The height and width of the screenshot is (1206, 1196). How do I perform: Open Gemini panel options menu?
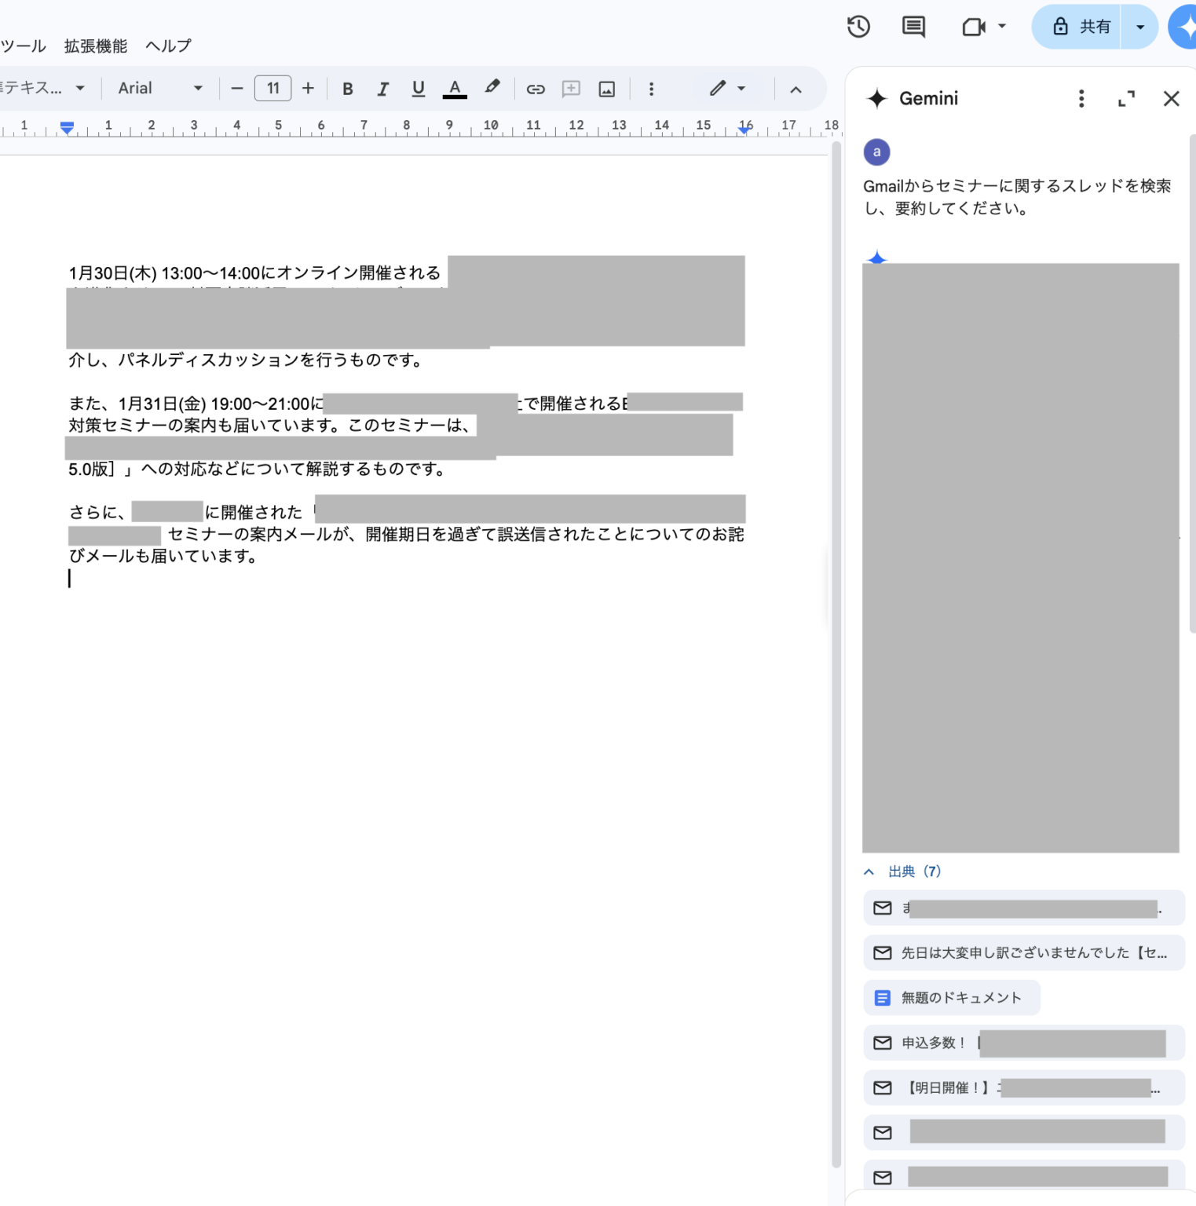pos(1081,99)
